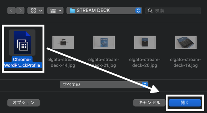Open the icon view chevron dropdown

tap(41, 11)
